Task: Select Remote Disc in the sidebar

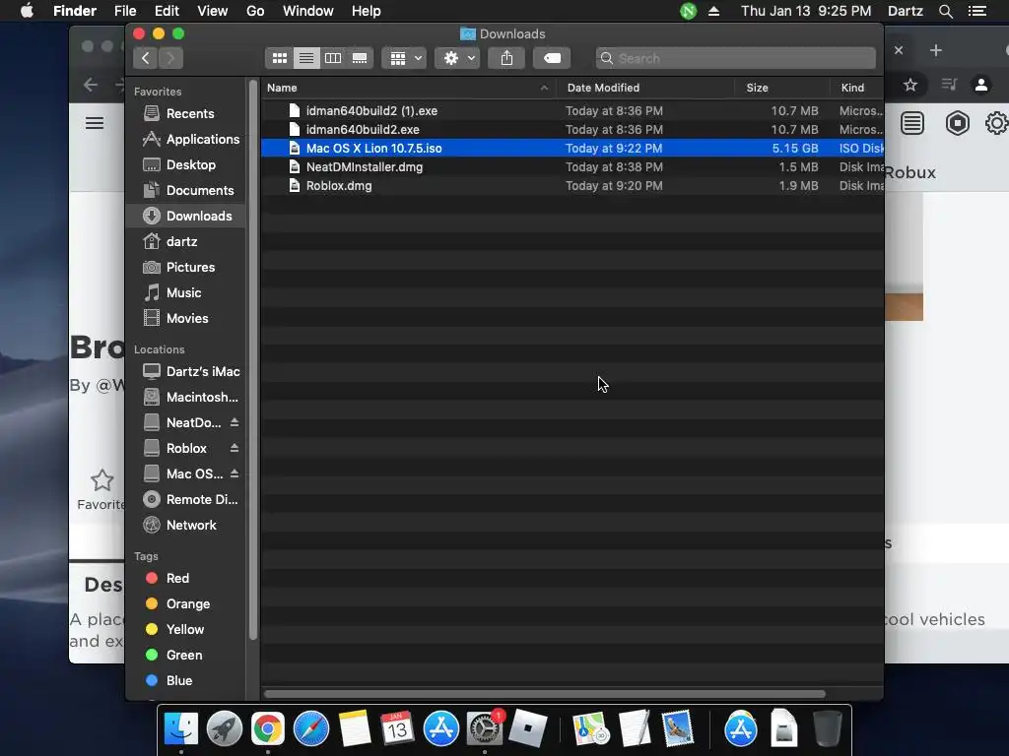Action: point(185,499)
